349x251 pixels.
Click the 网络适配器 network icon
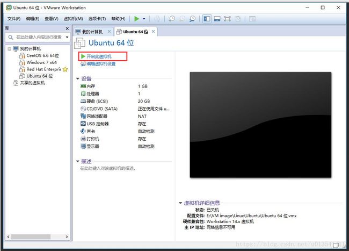pos(83,116)
